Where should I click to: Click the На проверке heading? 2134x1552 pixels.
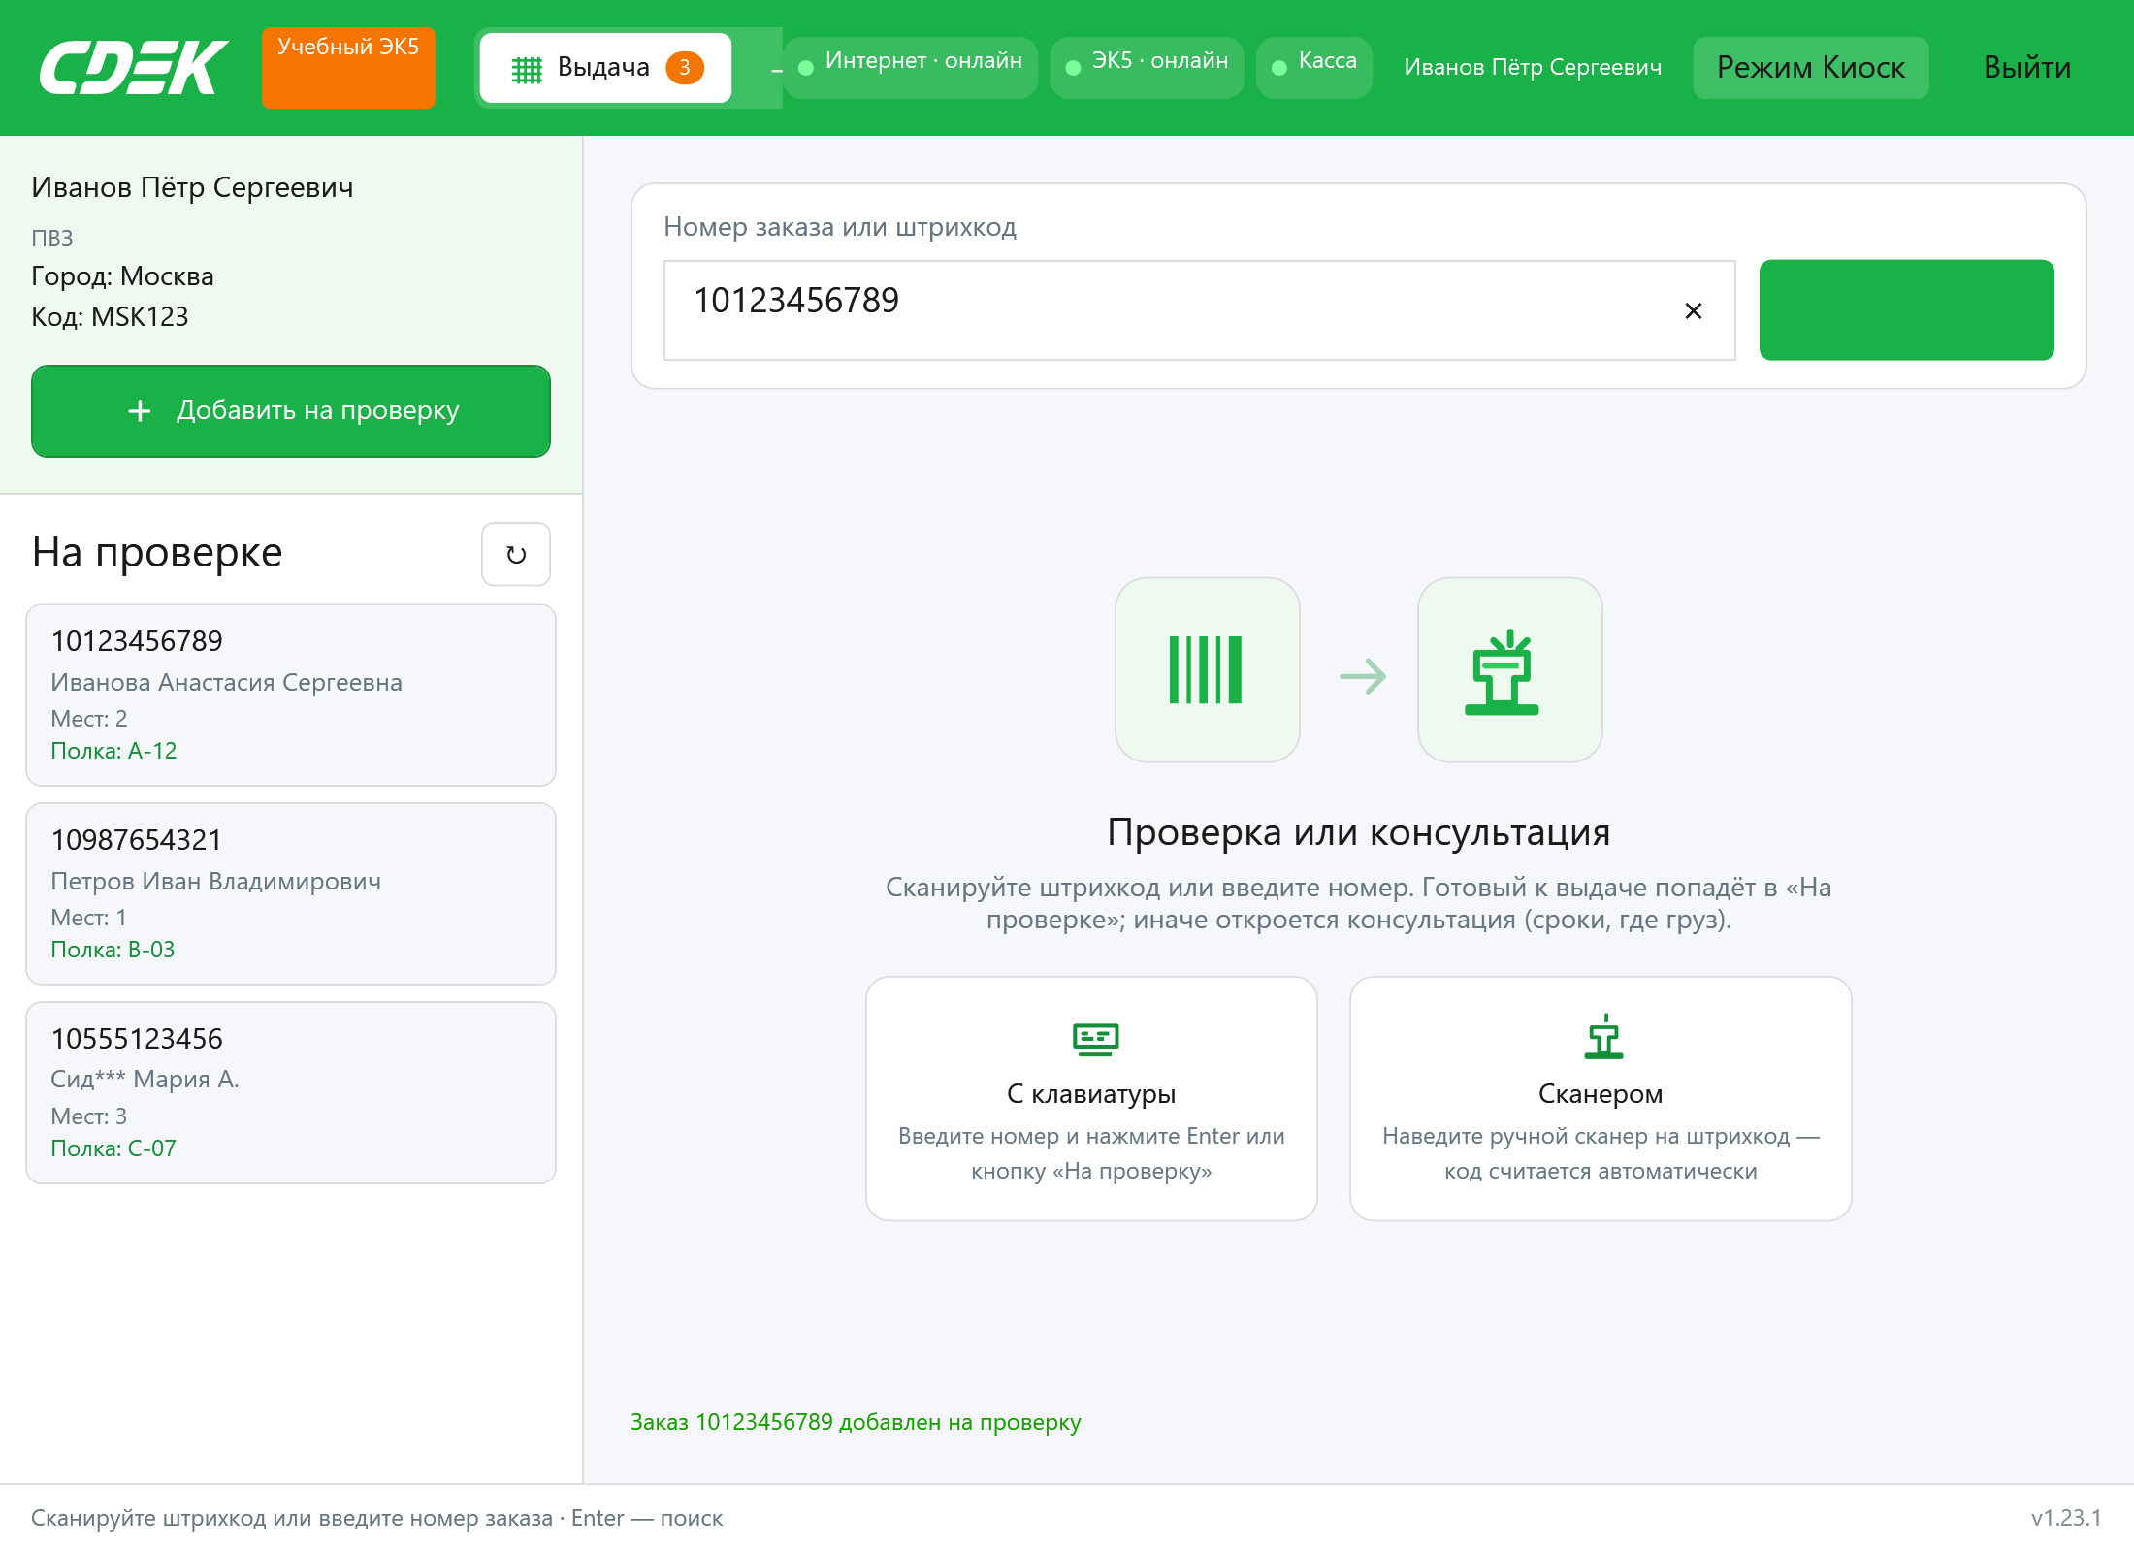click(157, 553)
